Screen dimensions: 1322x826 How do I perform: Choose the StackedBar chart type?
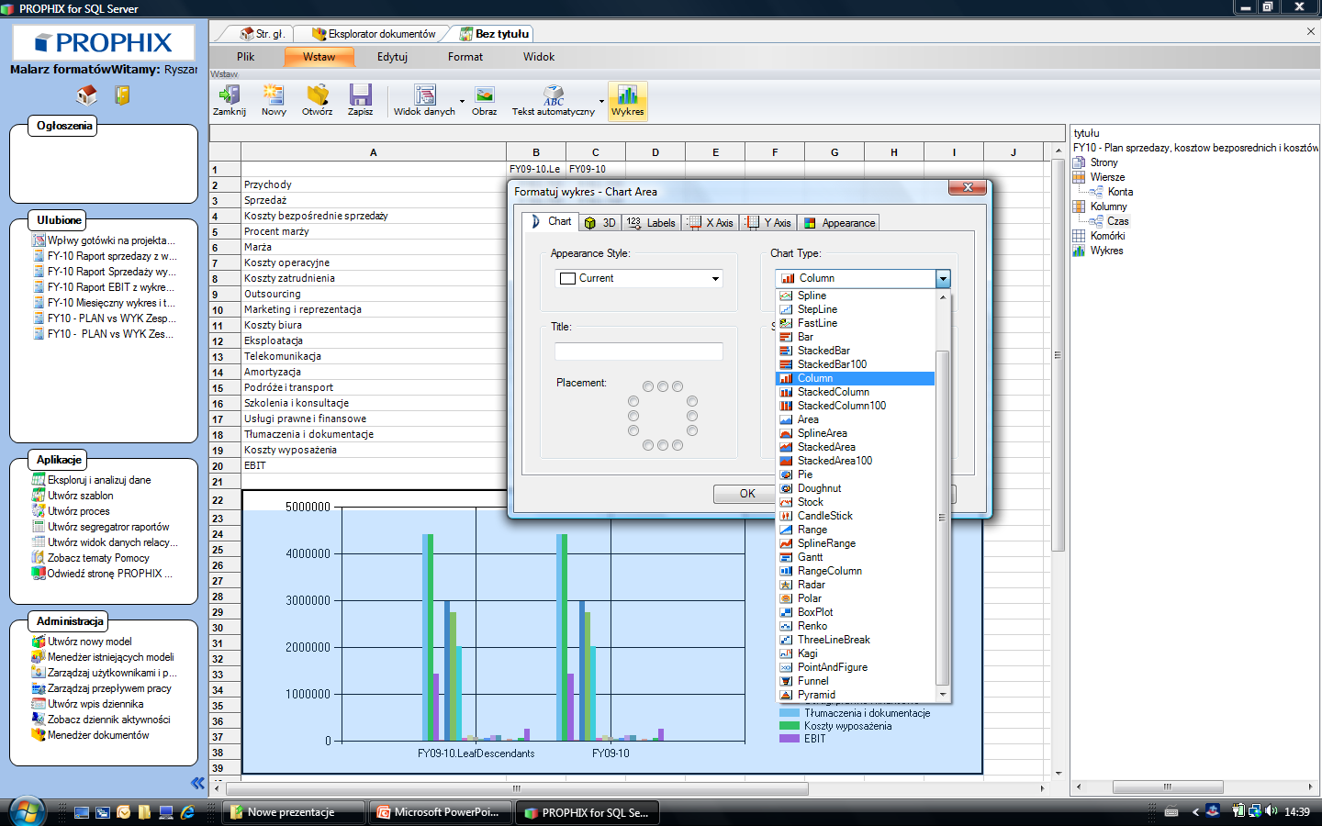pos(823,351)
